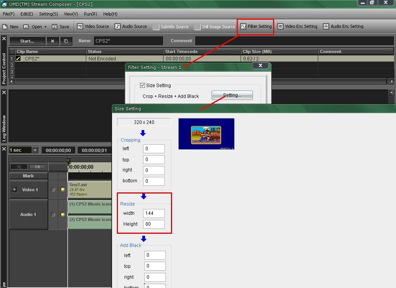Close the Project Control panel
The height and width of the screenshot is (288, 396).
tap(4, 39)
